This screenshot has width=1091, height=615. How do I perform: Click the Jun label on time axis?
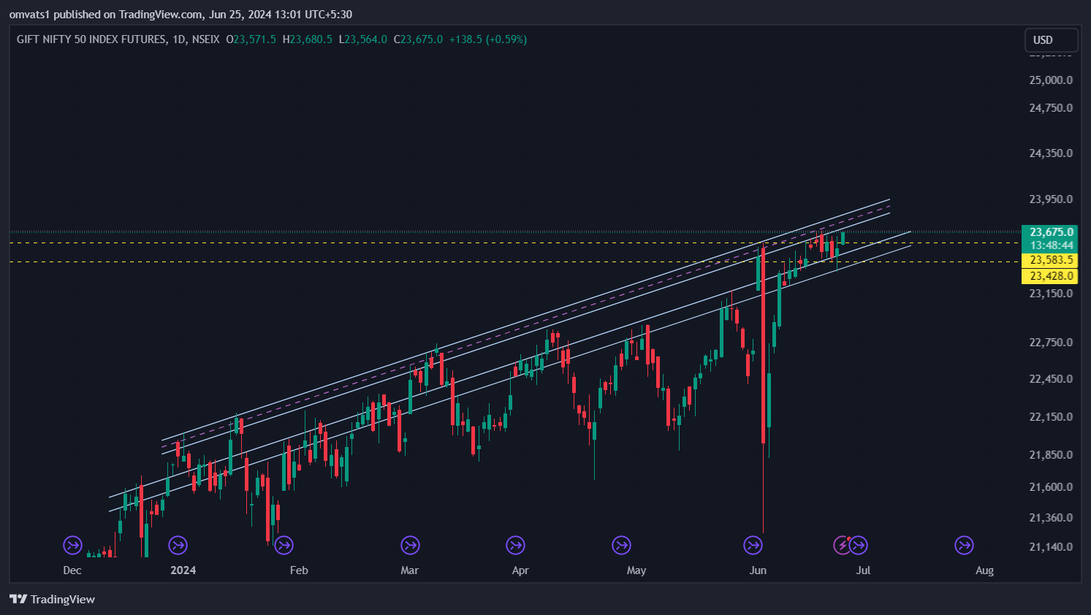point(758,570)
